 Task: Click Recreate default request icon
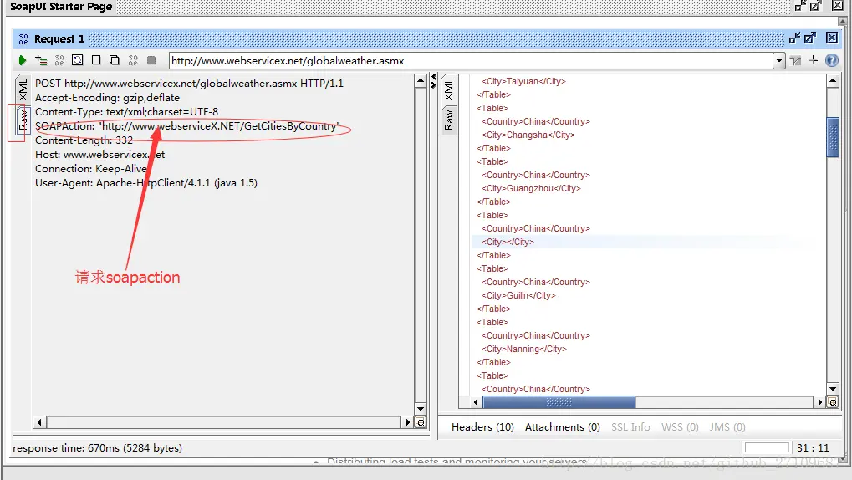pyautogui.click(x=78, y=60)
